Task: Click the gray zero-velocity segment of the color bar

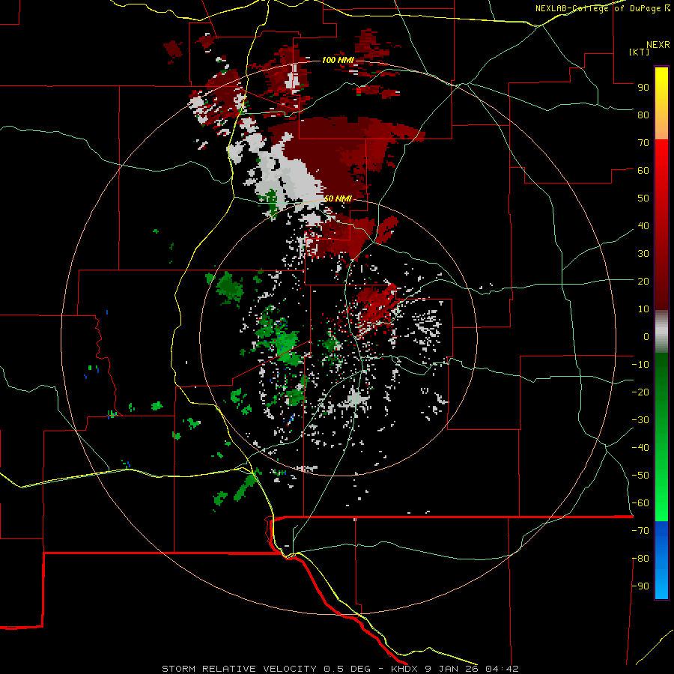Action: point(661,331)
